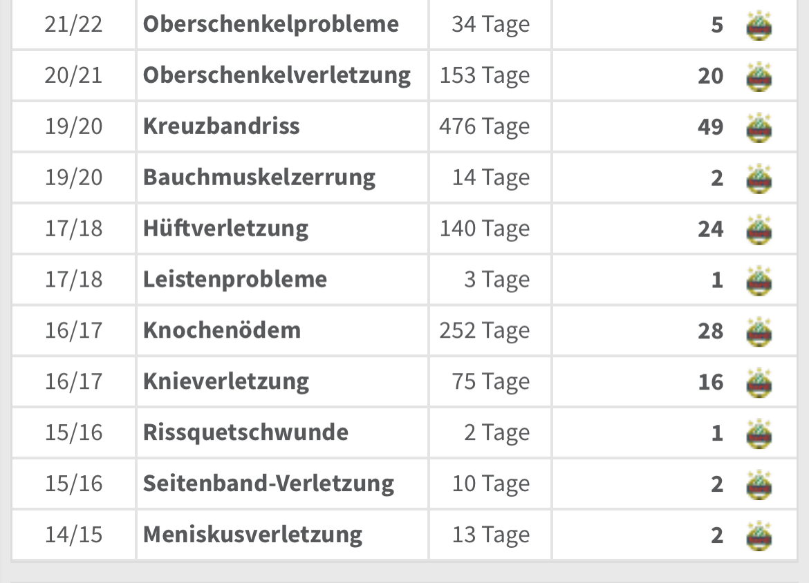
Task: Click club crest in Meniskusverletzung row
Action: [759, 535]
